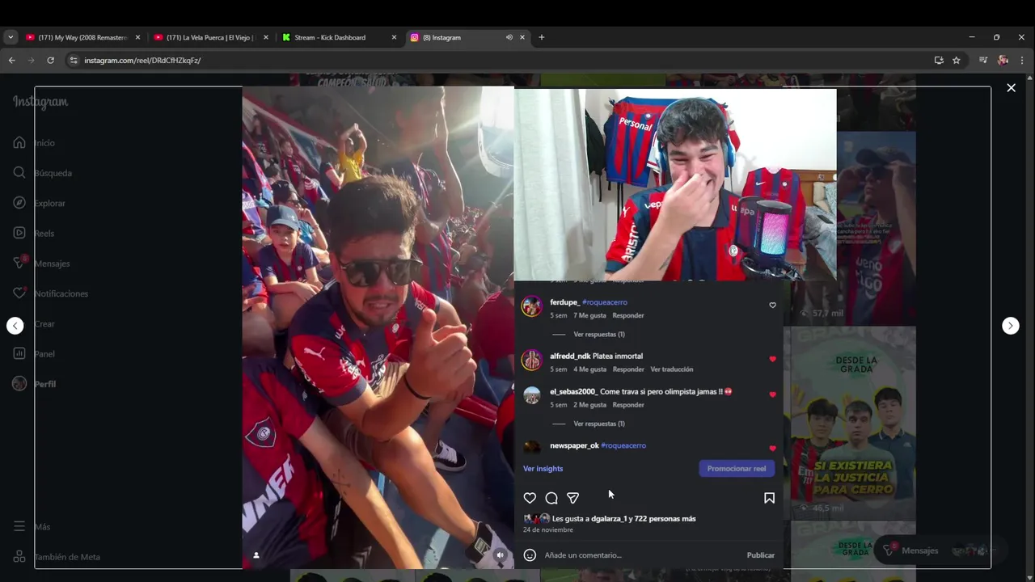
Task: Open the Reels sidebar icon
Action: [x=19, y=233]
